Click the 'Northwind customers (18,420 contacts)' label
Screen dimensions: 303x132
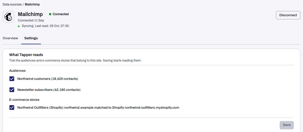48,79
